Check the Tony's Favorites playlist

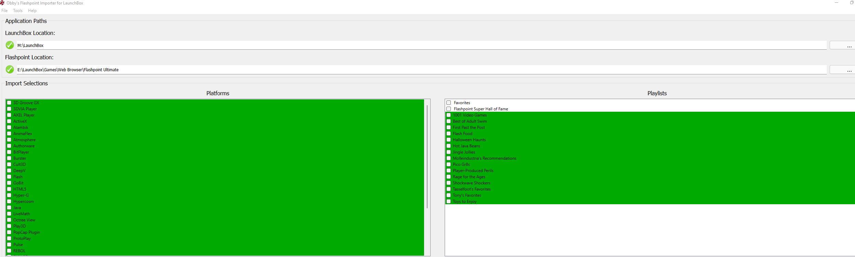[x=448, y=195]
